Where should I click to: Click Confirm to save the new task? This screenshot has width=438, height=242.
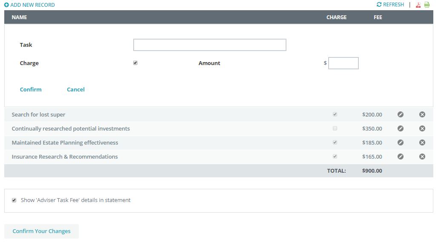(x=31, y=89)
